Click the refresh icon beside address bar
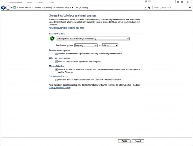 [x=149, y=7]
